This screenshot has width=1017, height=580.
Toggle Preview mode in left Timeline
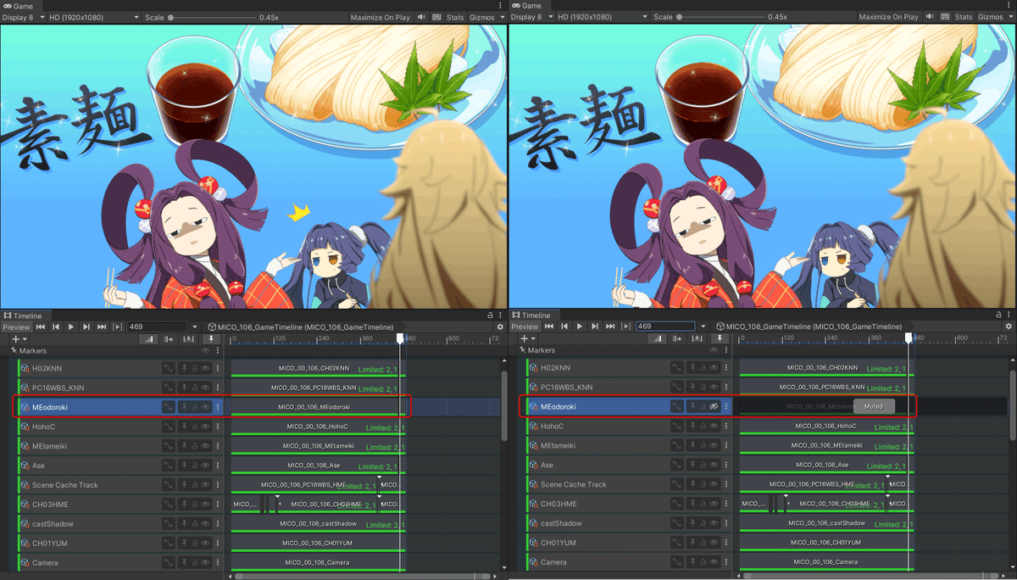click(16, 326)
